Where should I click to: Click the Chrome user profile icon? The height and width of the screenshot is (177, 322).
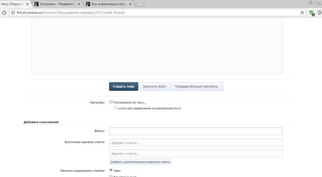pyautogui.click(x=311, y=2)
